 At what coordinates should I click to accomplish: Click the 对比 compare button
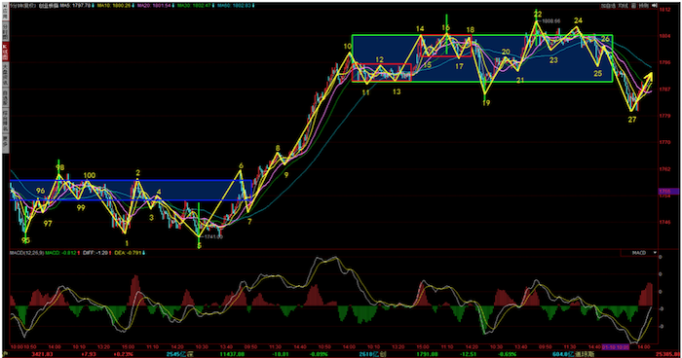point(624,6)
